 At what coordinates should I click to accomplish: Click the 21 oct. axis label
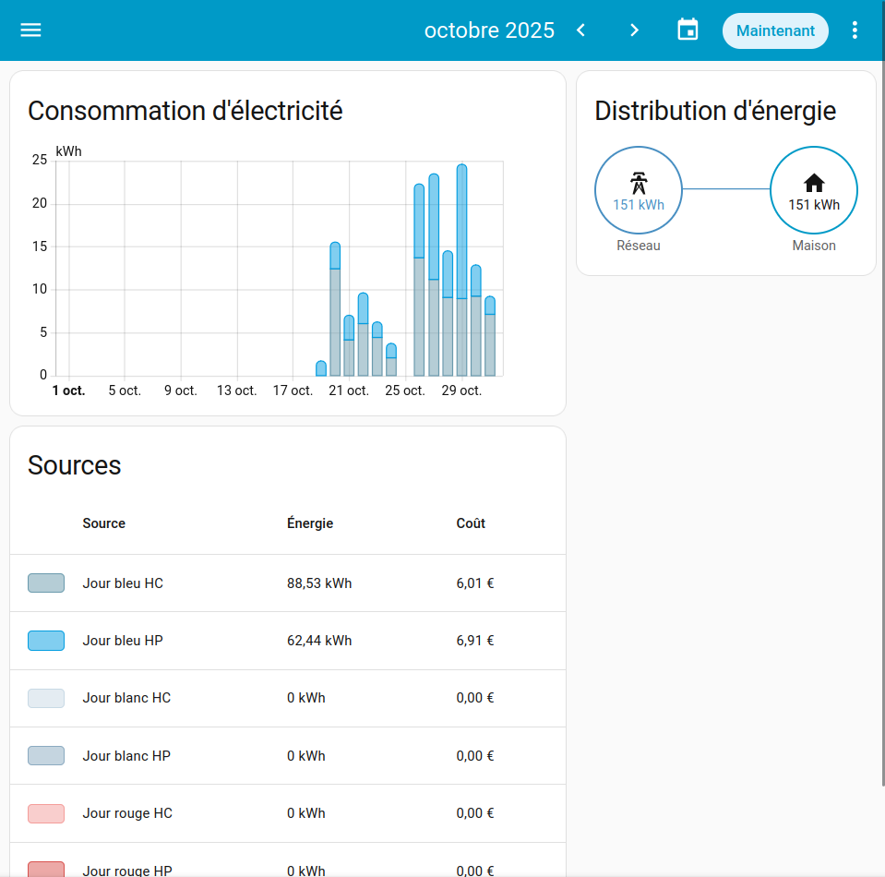[349, 390]
